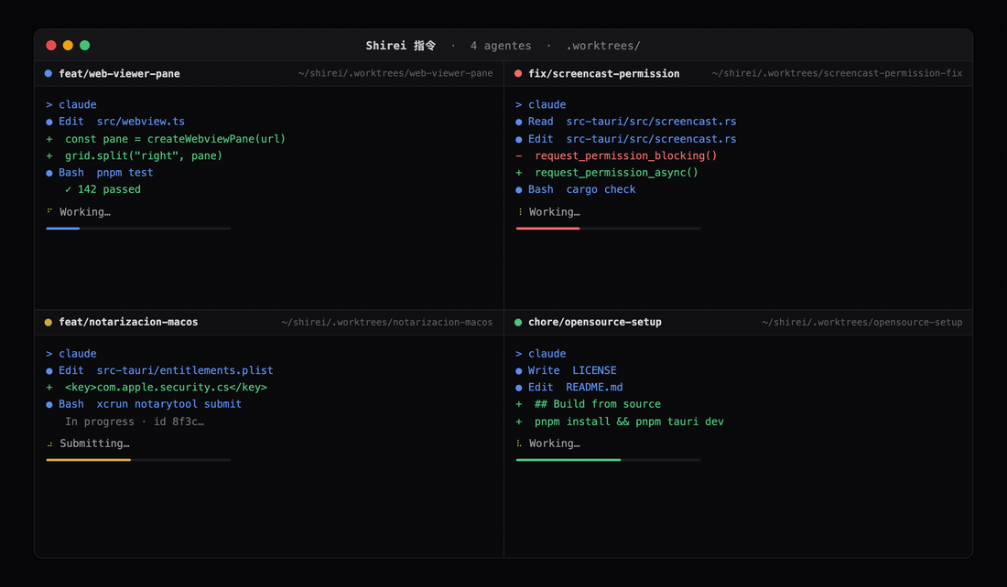Close the Shirei window with the red button
The image size is (1007, 587).
(x=51, y=45)
